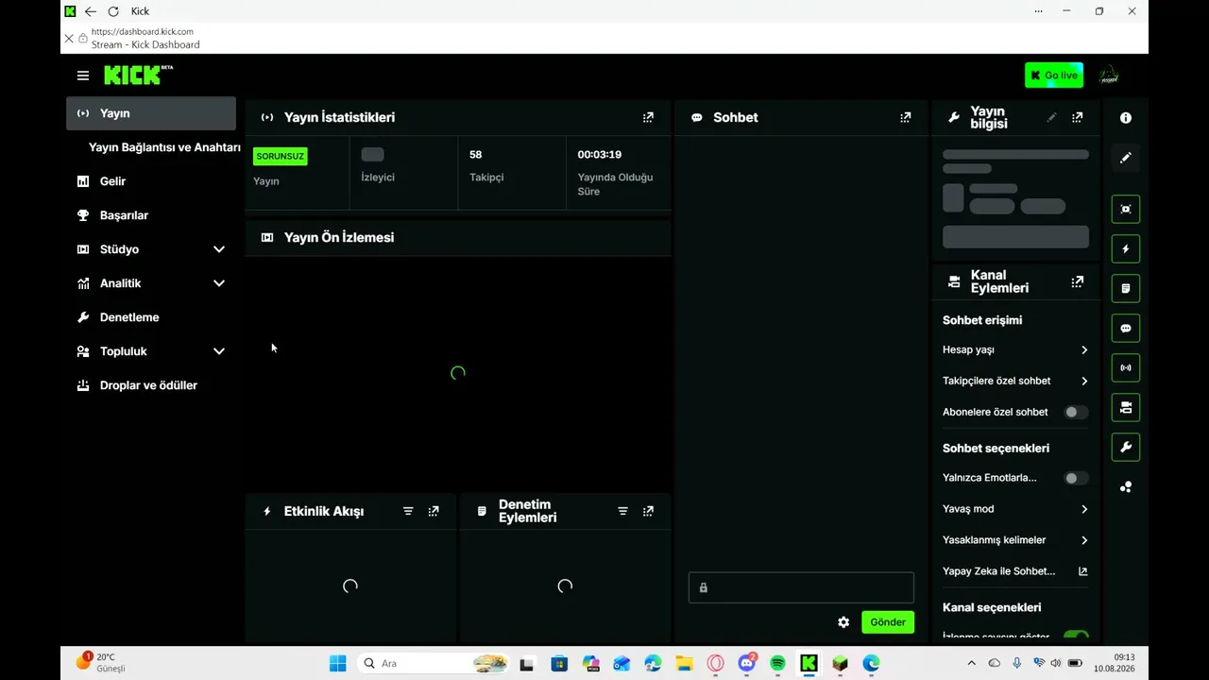Open Hesap yaşı options arrow

[1084, 349]
